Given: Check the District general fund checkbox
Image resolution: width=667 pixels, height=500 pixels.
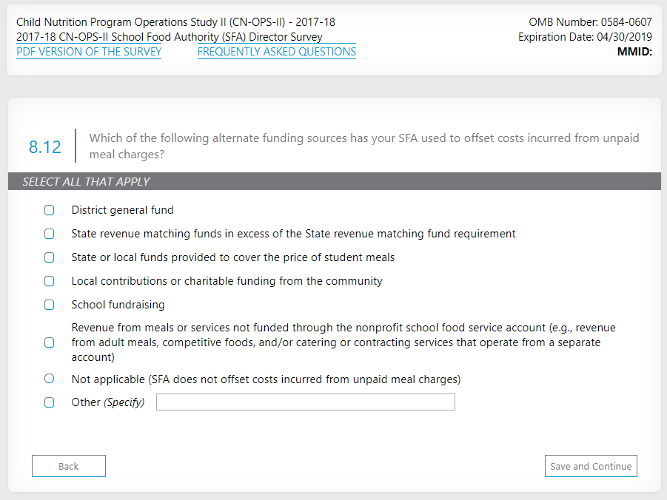Looking at the screenshot, I should click(x=50, y=210).
